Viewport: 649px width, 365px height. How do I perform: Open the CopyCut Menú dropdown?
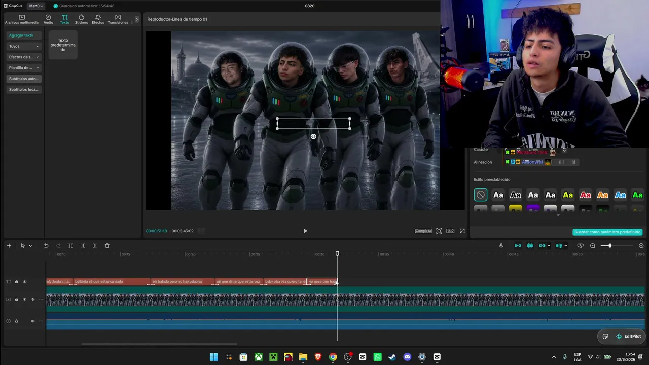tap(35, 6)
